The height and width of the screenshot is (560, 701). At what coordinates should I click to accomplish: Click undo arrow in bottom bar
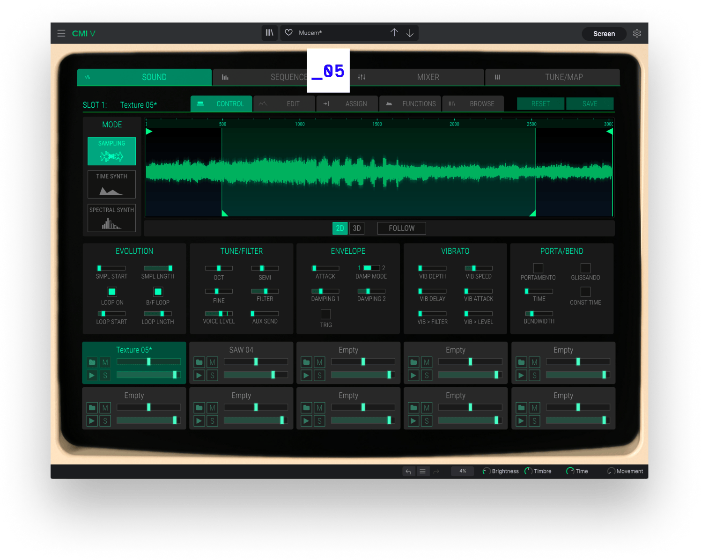pos(408,472)
